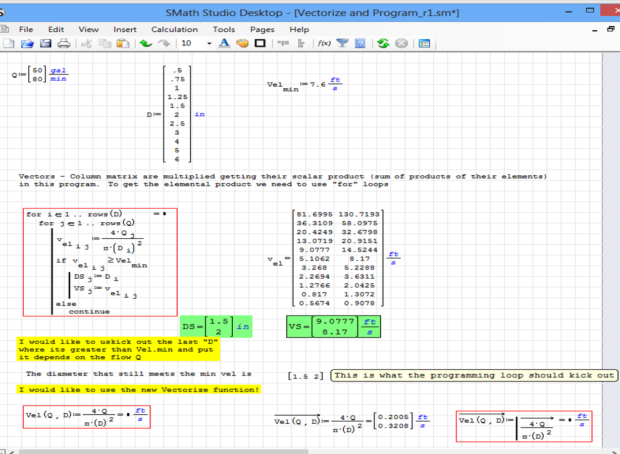Click the Vel.min definition value 7.6
Screen dimensions: 620x454
tap(318, 85)
